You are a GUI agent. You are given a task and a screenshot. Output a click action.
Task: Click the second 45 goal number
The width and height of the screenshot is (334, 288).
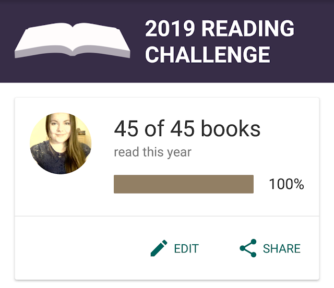point(182,128)
